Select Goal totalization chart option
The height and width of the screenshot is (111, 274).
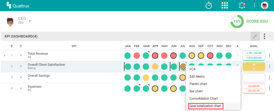(205, 106)
